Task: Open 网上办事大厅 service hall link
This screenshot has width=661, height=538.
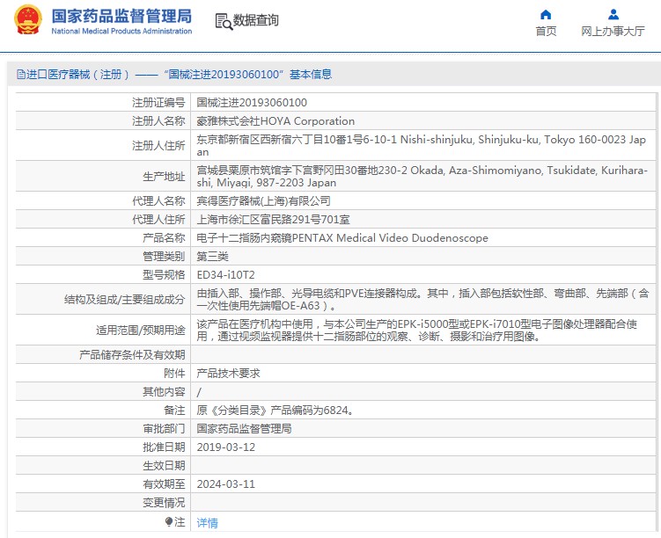Action: click(613, 31)
